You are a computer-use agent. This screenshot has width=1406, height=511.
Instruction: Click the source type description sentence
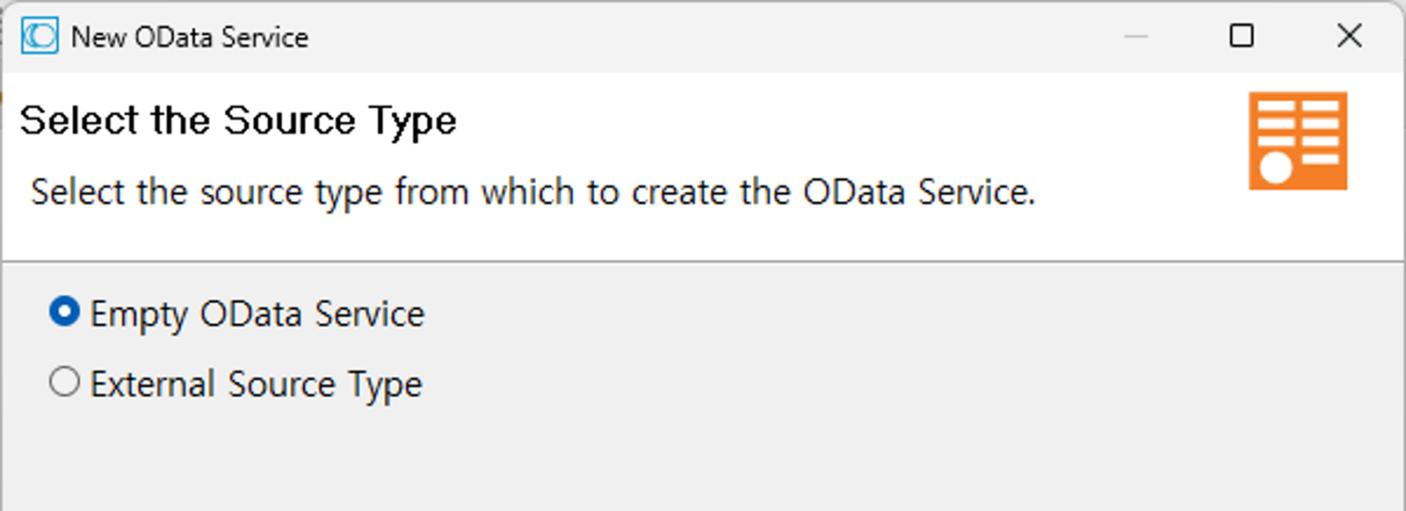(x=533, y=191)
